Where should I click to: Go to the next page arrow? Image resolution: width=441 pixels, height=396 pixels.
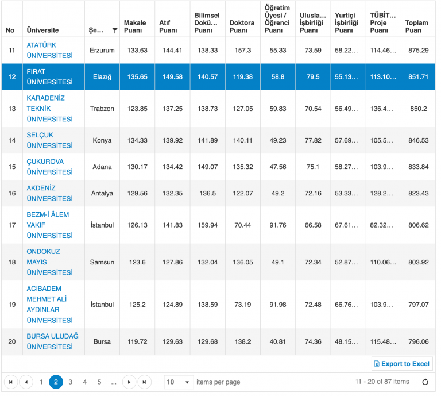129,382
